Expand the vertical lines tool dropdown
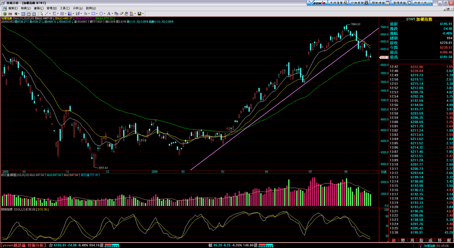This screenshot has height=248, width=454. 66,14
